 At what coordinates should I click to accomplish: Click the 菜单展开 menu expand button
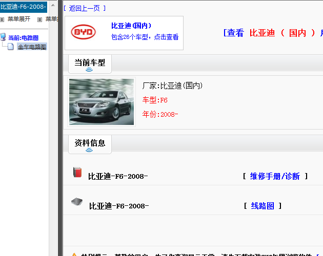pyautogui.click(x=19, y=19)
